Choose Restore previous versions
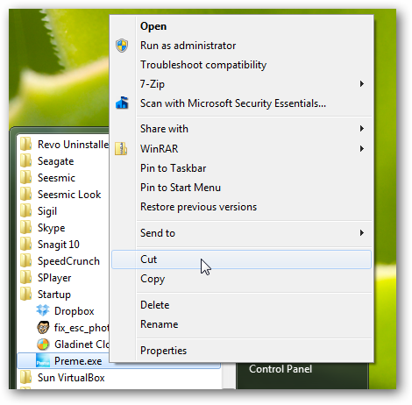The image size is (412, 405). (241, 207)
